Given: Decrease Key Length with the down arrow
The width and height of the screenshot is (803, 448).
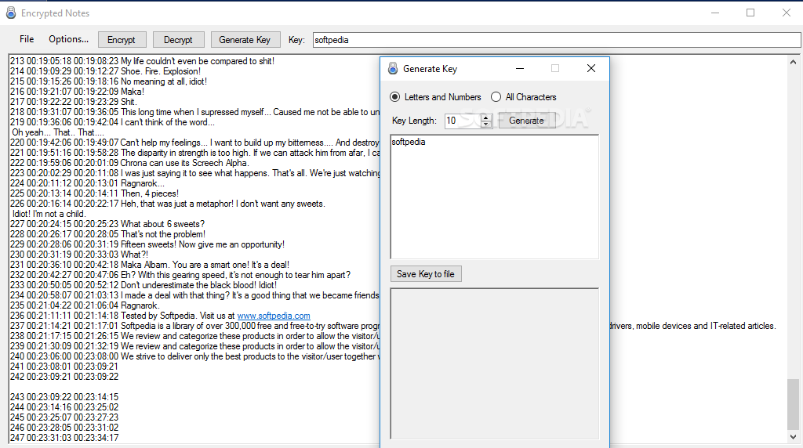Looking at the screenshot, I should 486,125.
